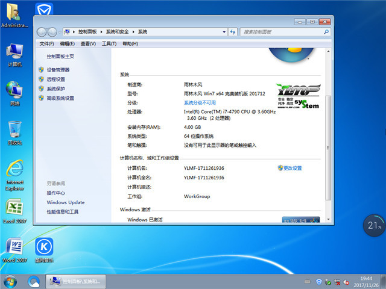Open the Computer (计算机) desktop icon
Viewport: 386px width, 289px height.
pos(14,55)
